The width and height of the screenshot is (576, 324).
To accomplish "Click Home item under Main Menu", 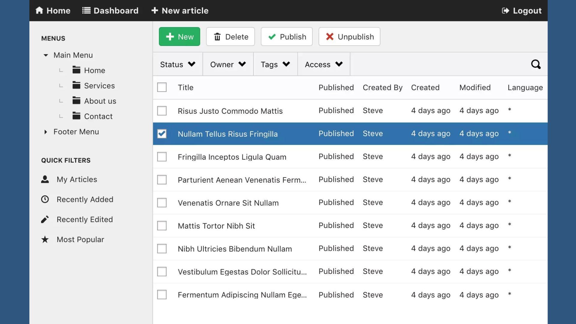I will click(94, 70).
